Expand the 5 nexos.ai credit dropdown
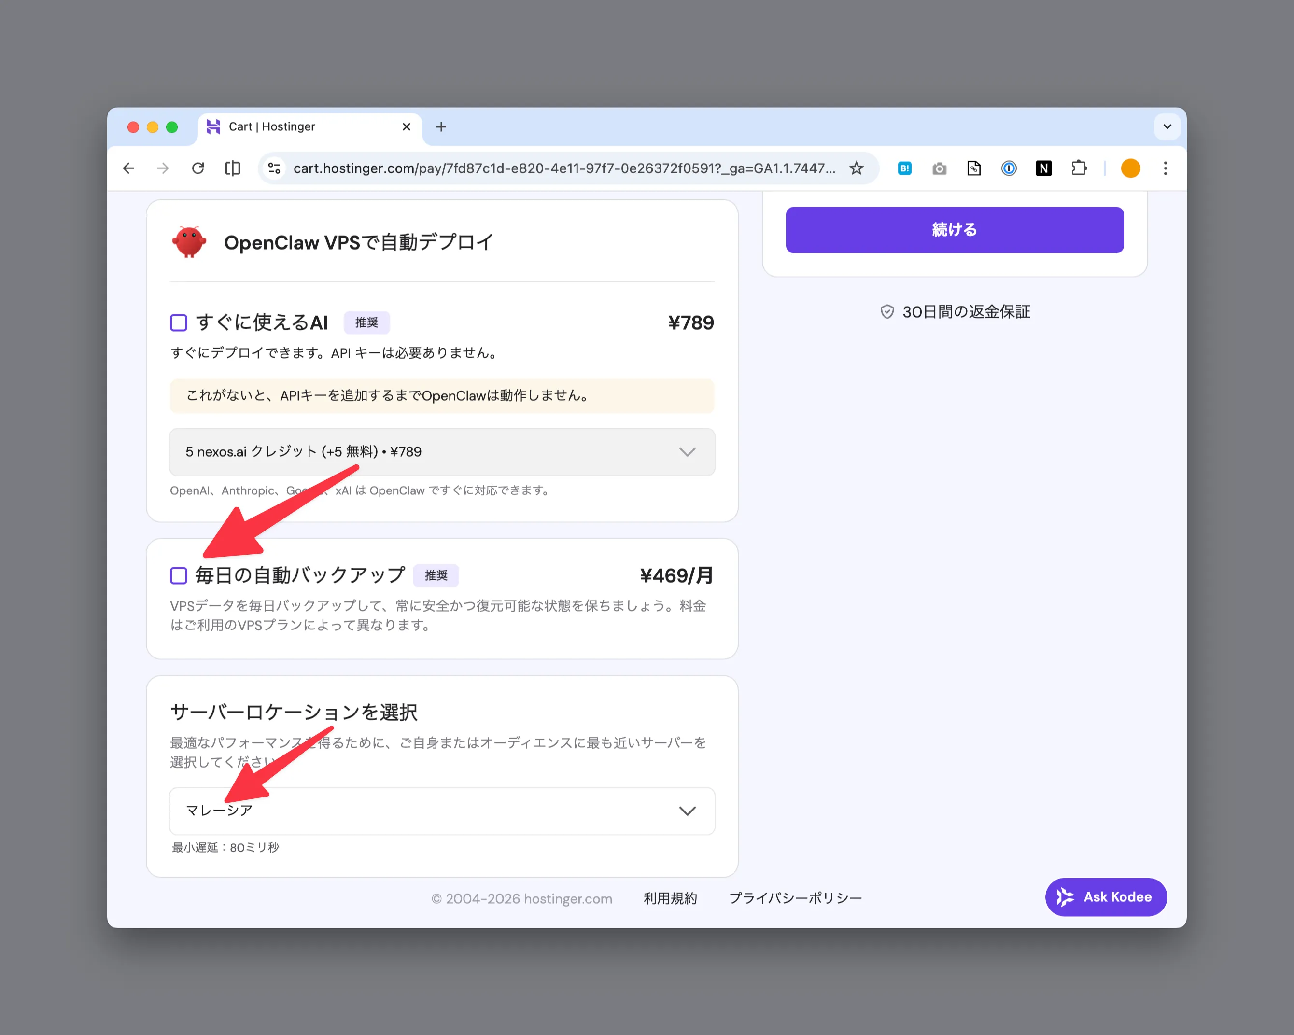The height and width of the screenshot is (1035, 1294). [x=687, y=452]
